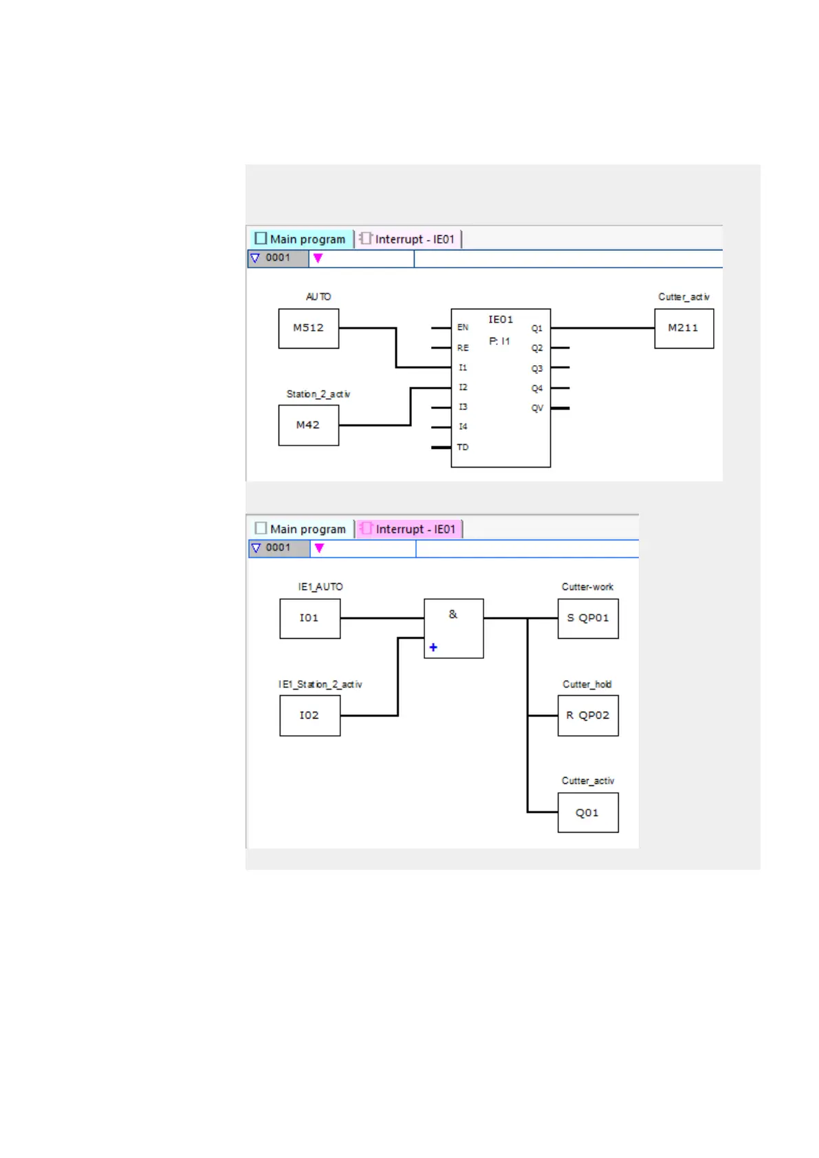
Task: Click the IE1_AUTO comment label
Action: [x=320, y=587]
